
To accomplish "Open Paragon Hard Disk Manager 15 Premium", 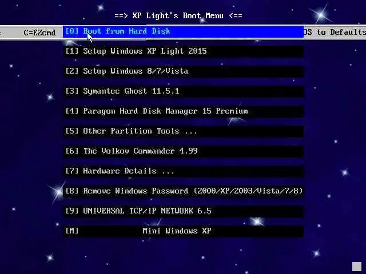I will [183, 111].
